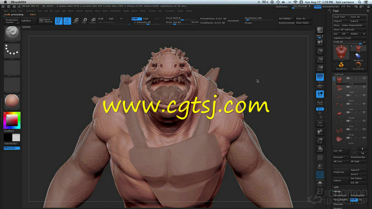Toggle visibility eye of Gums subtool
Viewport: 372px width, 209px height.
[364, 104]
